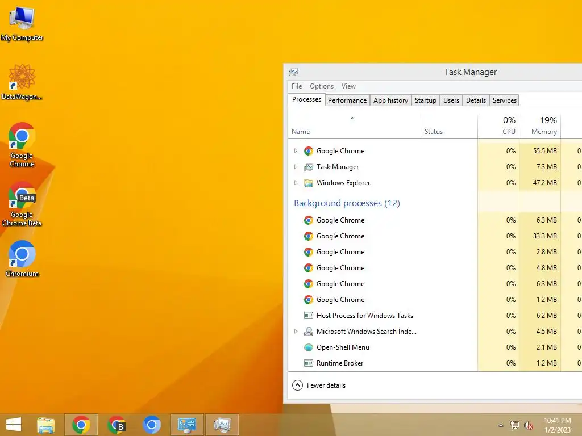The image size is (582, 436).
Task: Switch to Task Manager taskbar button
Action: pos(222,425)
